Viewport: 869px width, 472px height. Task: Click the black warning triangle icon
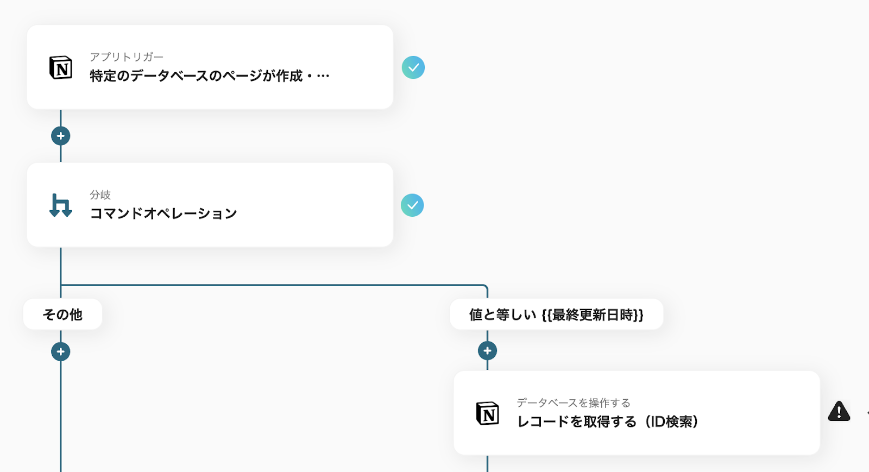(x=839, y=412)
